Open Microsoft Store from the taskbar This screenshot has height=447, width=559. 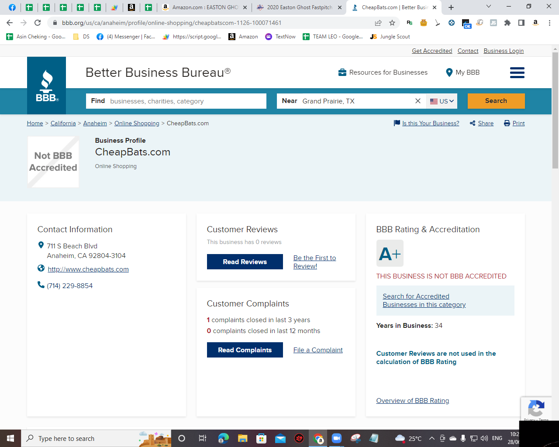click(261, 438)
